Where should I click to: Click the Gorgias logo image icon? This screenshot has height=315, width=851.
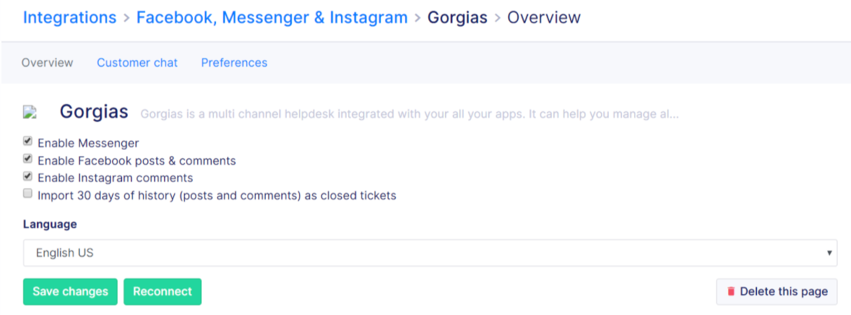coord(30,112)
